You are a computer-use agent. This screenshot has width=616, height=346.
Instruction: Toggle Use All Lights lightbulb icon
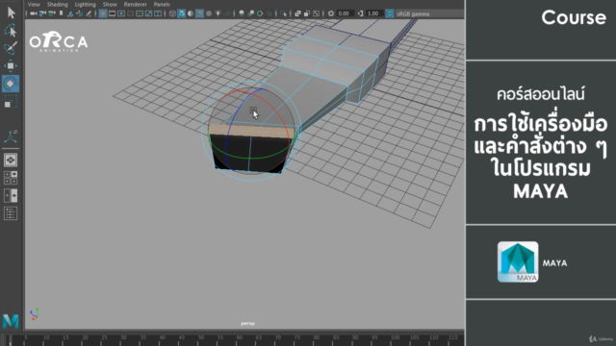[x=218, y=13]
